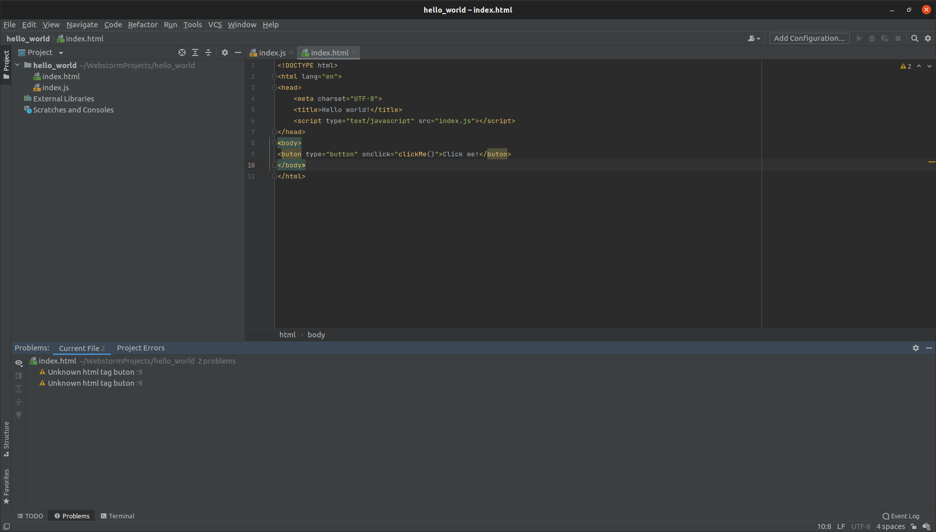Select the 4 spaces indent indicator

(x=891, y=526)
